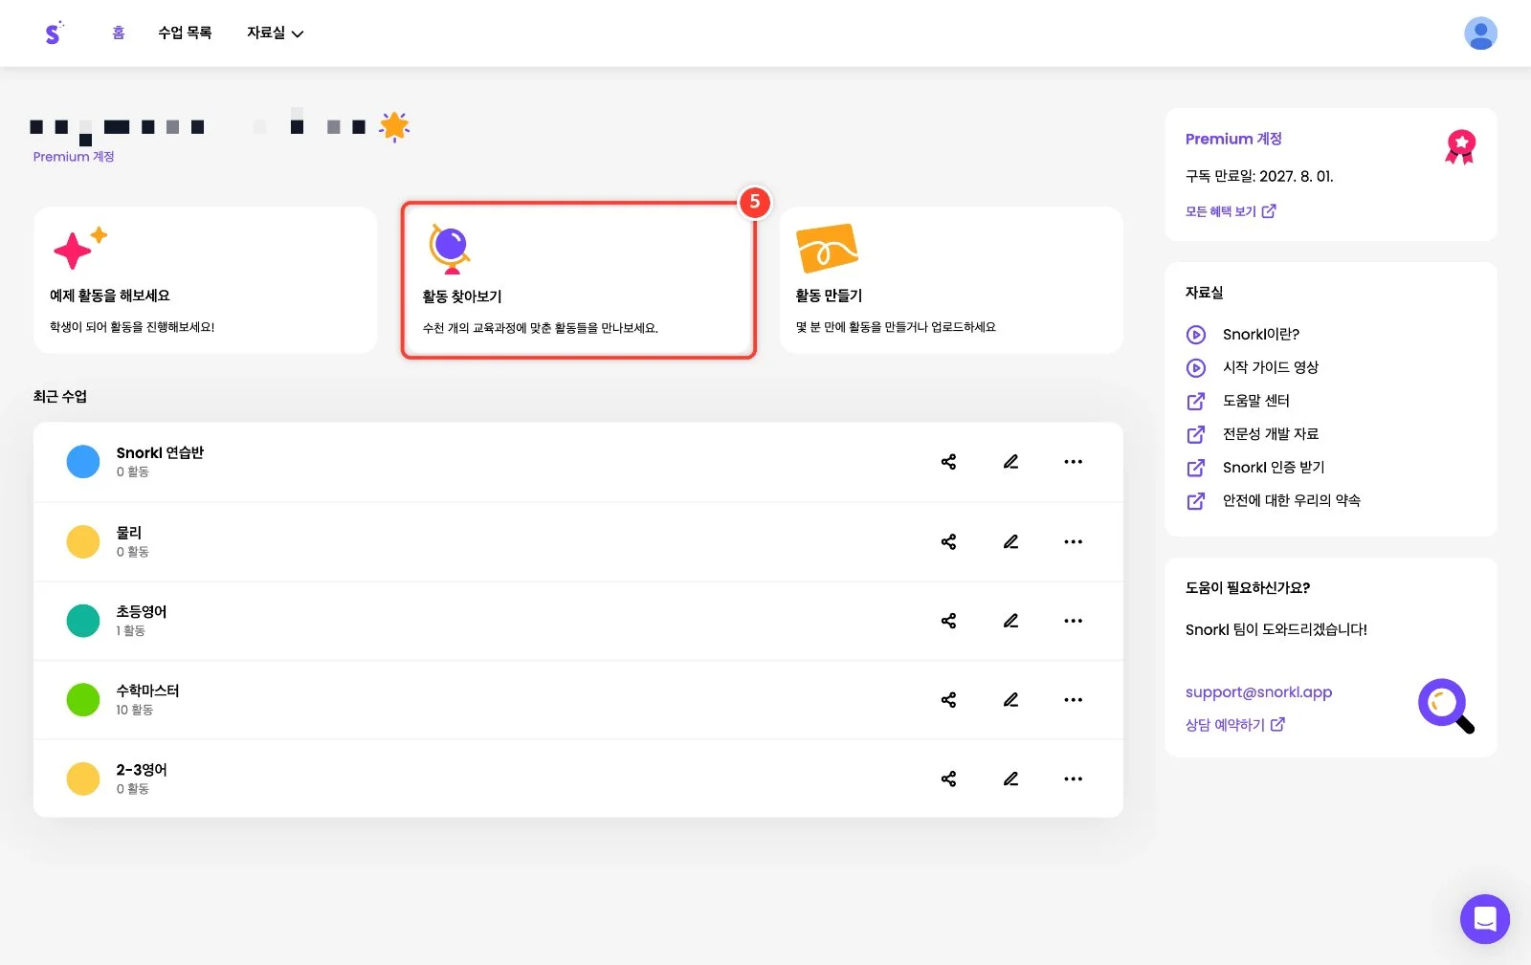
Task: Go to the 홈 tab
Action: click(x=119, y=33)
